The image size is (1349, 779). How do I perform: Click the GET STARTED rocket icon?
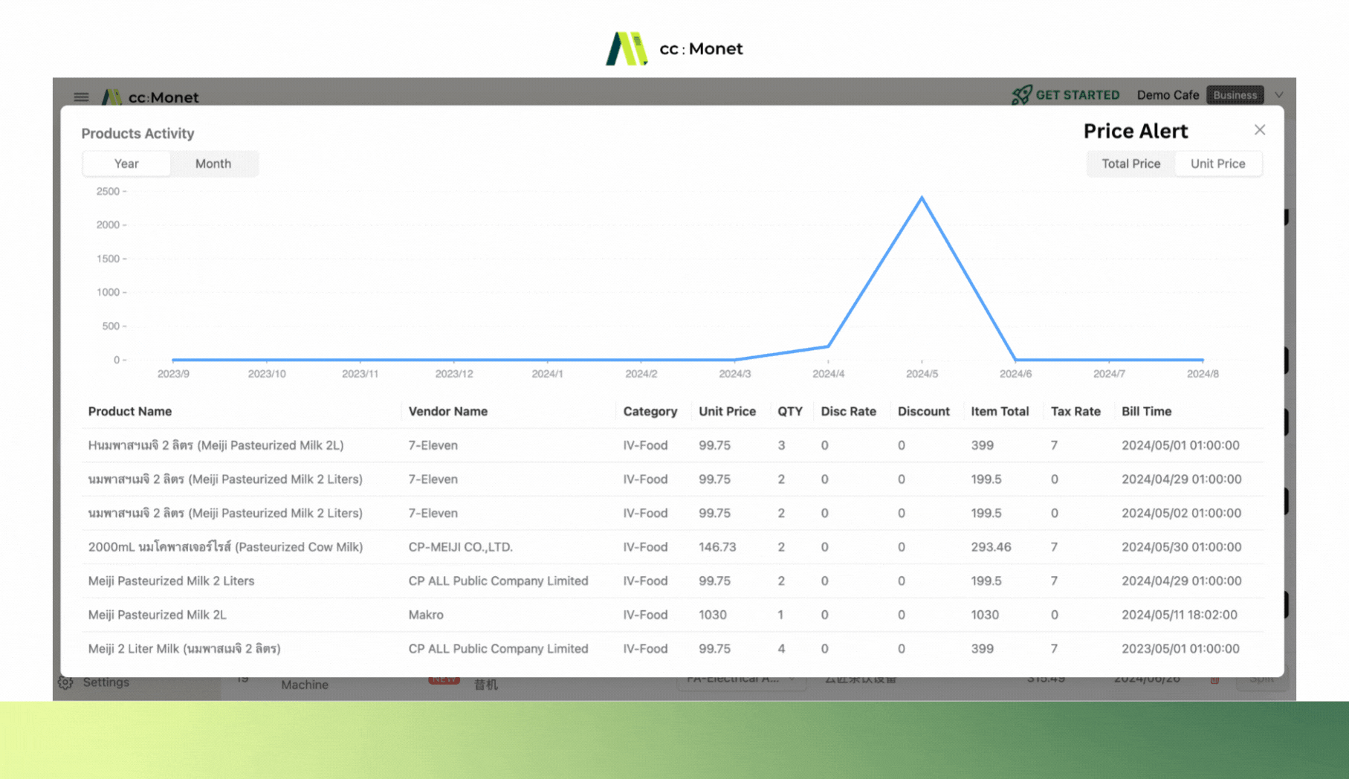[x=1021, y=94]
